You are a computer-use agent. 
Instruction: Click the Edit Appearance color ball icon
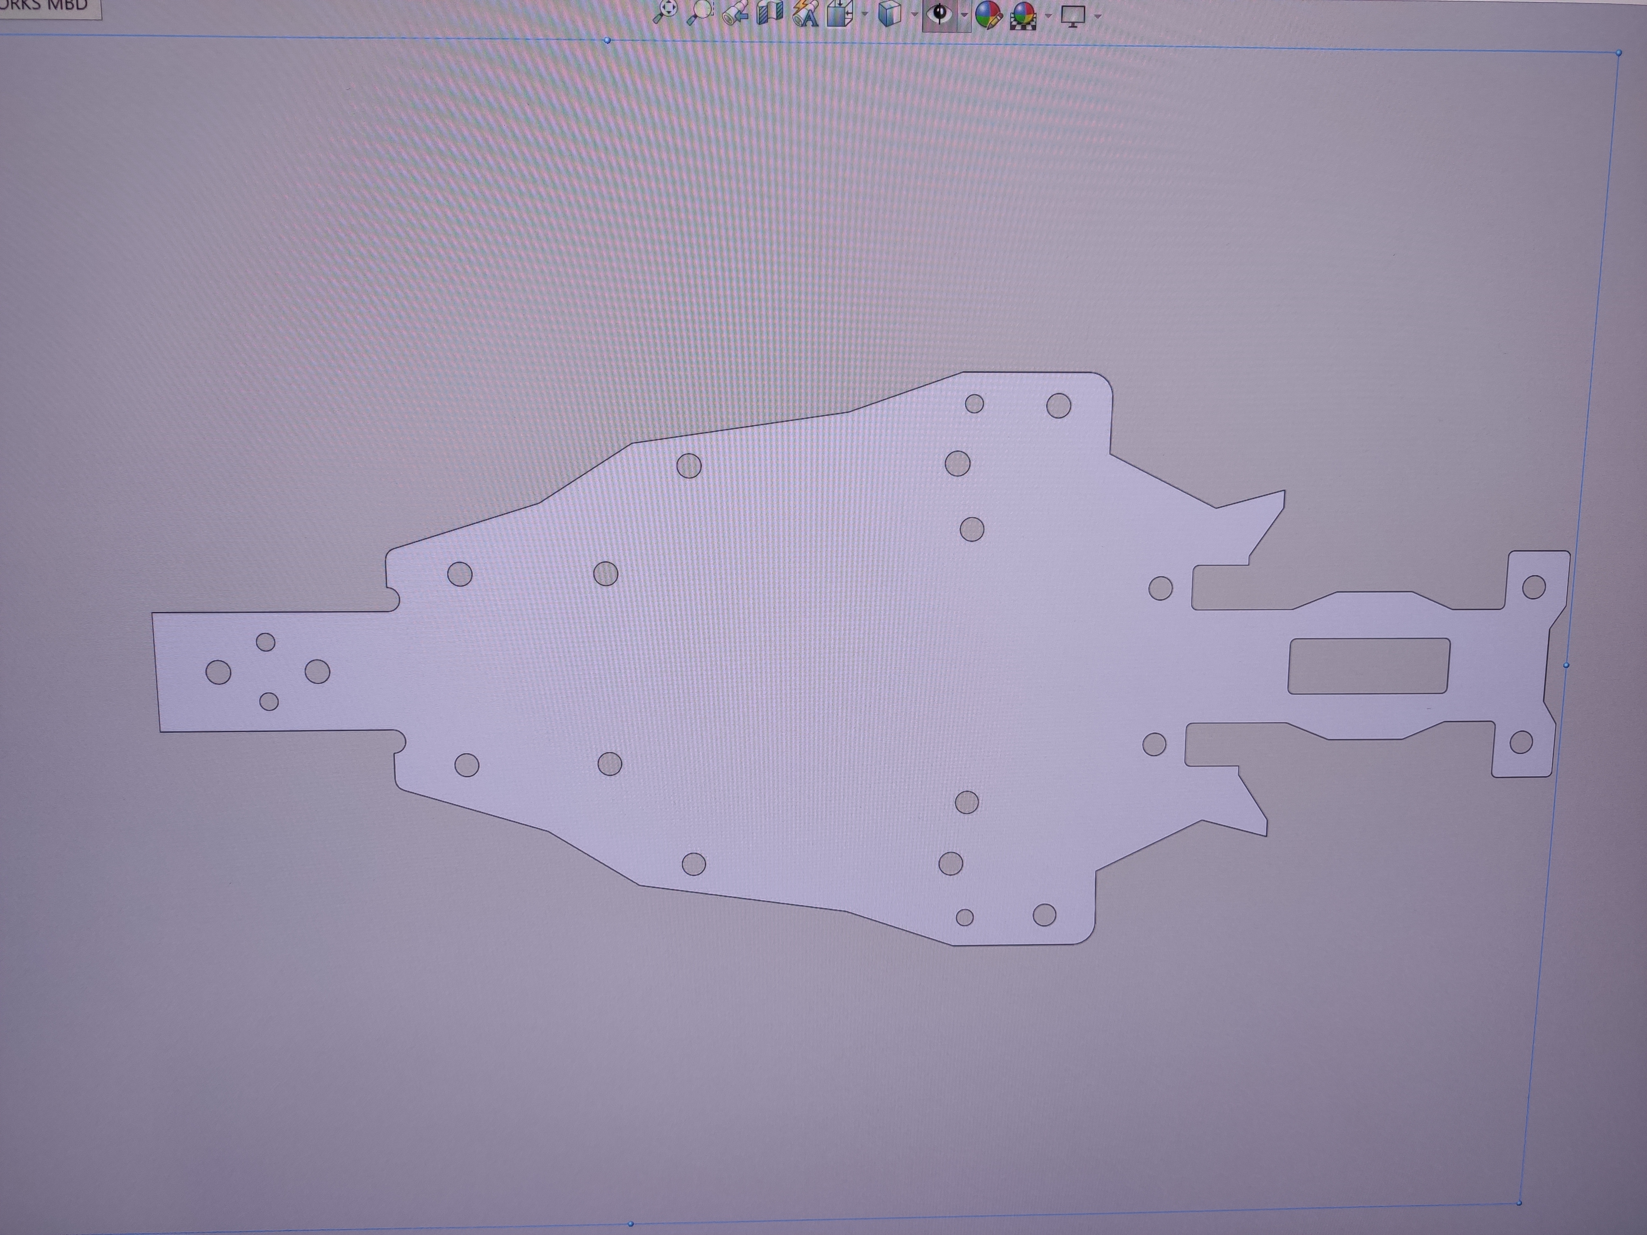coord(988,14)
